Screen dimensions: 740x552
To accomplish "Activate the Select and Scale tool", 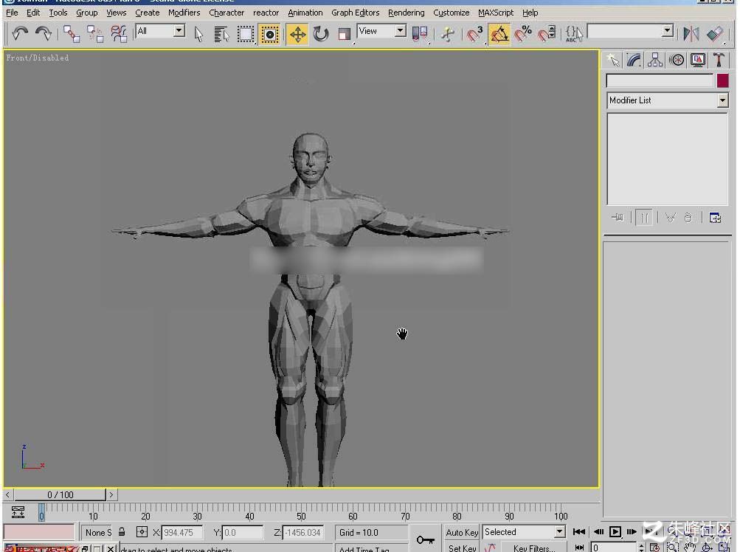I will point(345,34).
